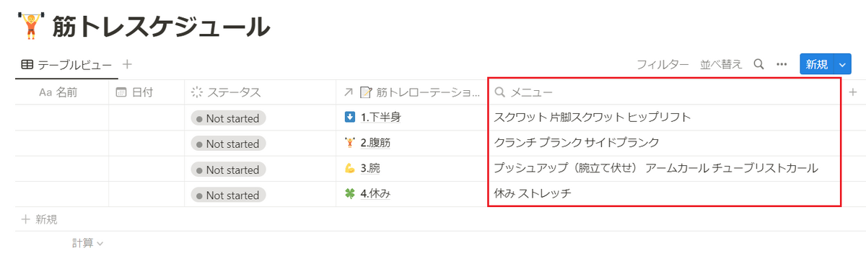Viewport: 866px width, 264px height.
Task: Click the search magnifier icon in toolbar
Action: coord(758,64)
